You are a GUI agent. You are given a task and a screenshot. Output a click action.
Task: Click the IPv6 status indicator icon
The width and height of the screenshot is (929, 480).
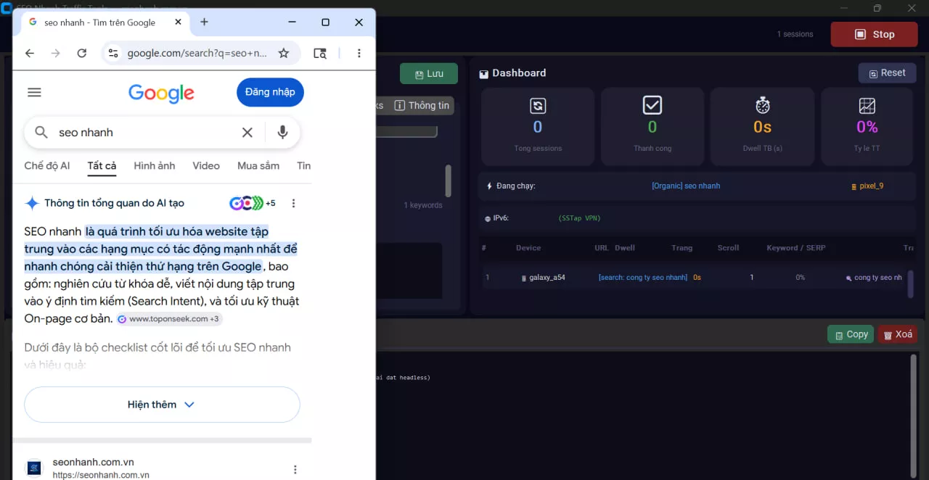(488, 218)
